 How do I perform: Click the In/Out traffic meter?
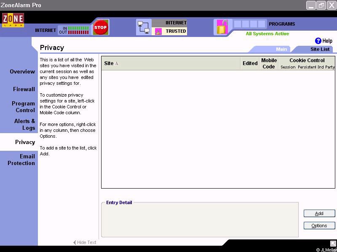(74, 30)
